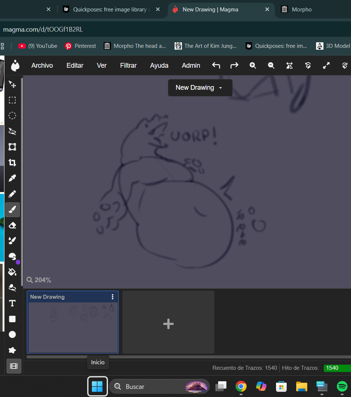The width and height of the screenshot is (351, 397).
Task: Open Spotify from the taskbar
Action: click(x=342, y=386)
